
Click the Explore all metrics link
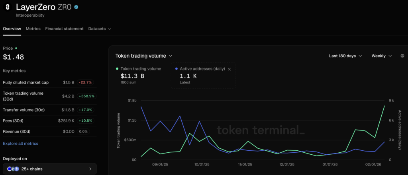point(20,143)
